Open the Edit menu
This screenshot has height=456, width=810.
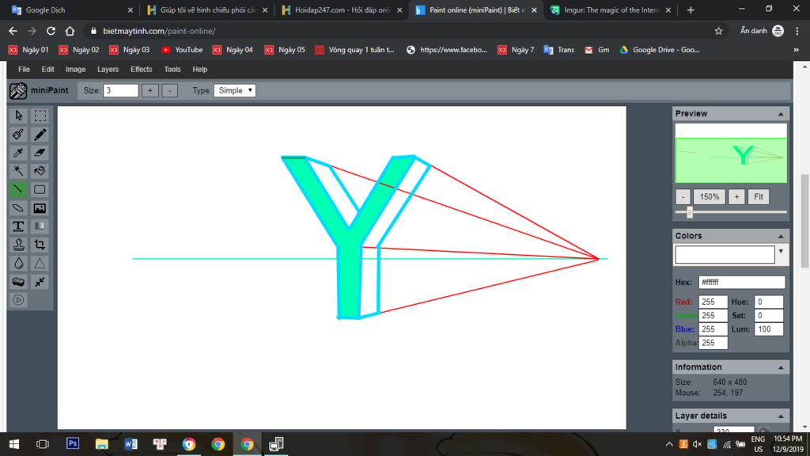click(x=47, y=70)
